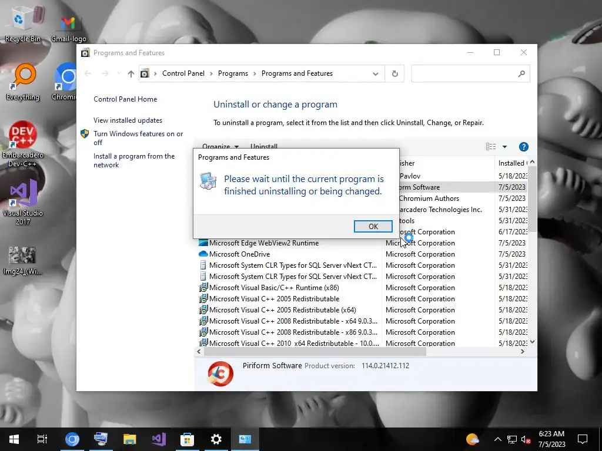Open Settings gear on taskbar

tap(216, 439)
